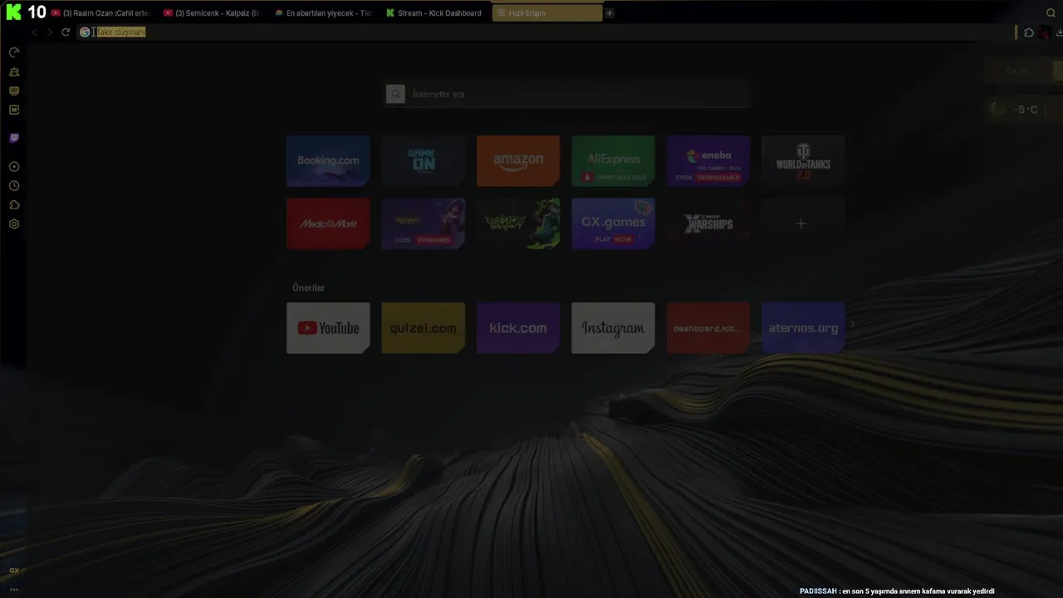
Task: Open the YouTube suggestion tile
Action: click(x=328, y=328)
